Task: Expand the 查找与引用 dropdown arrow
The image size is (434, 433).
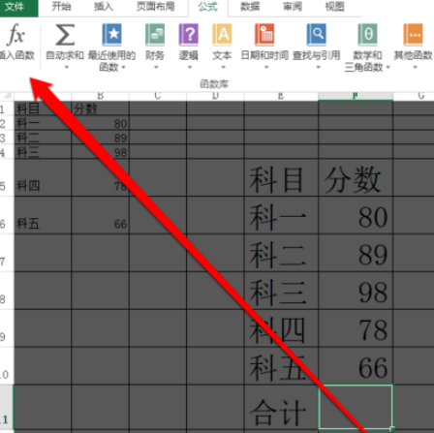Action: click(318, 67)
